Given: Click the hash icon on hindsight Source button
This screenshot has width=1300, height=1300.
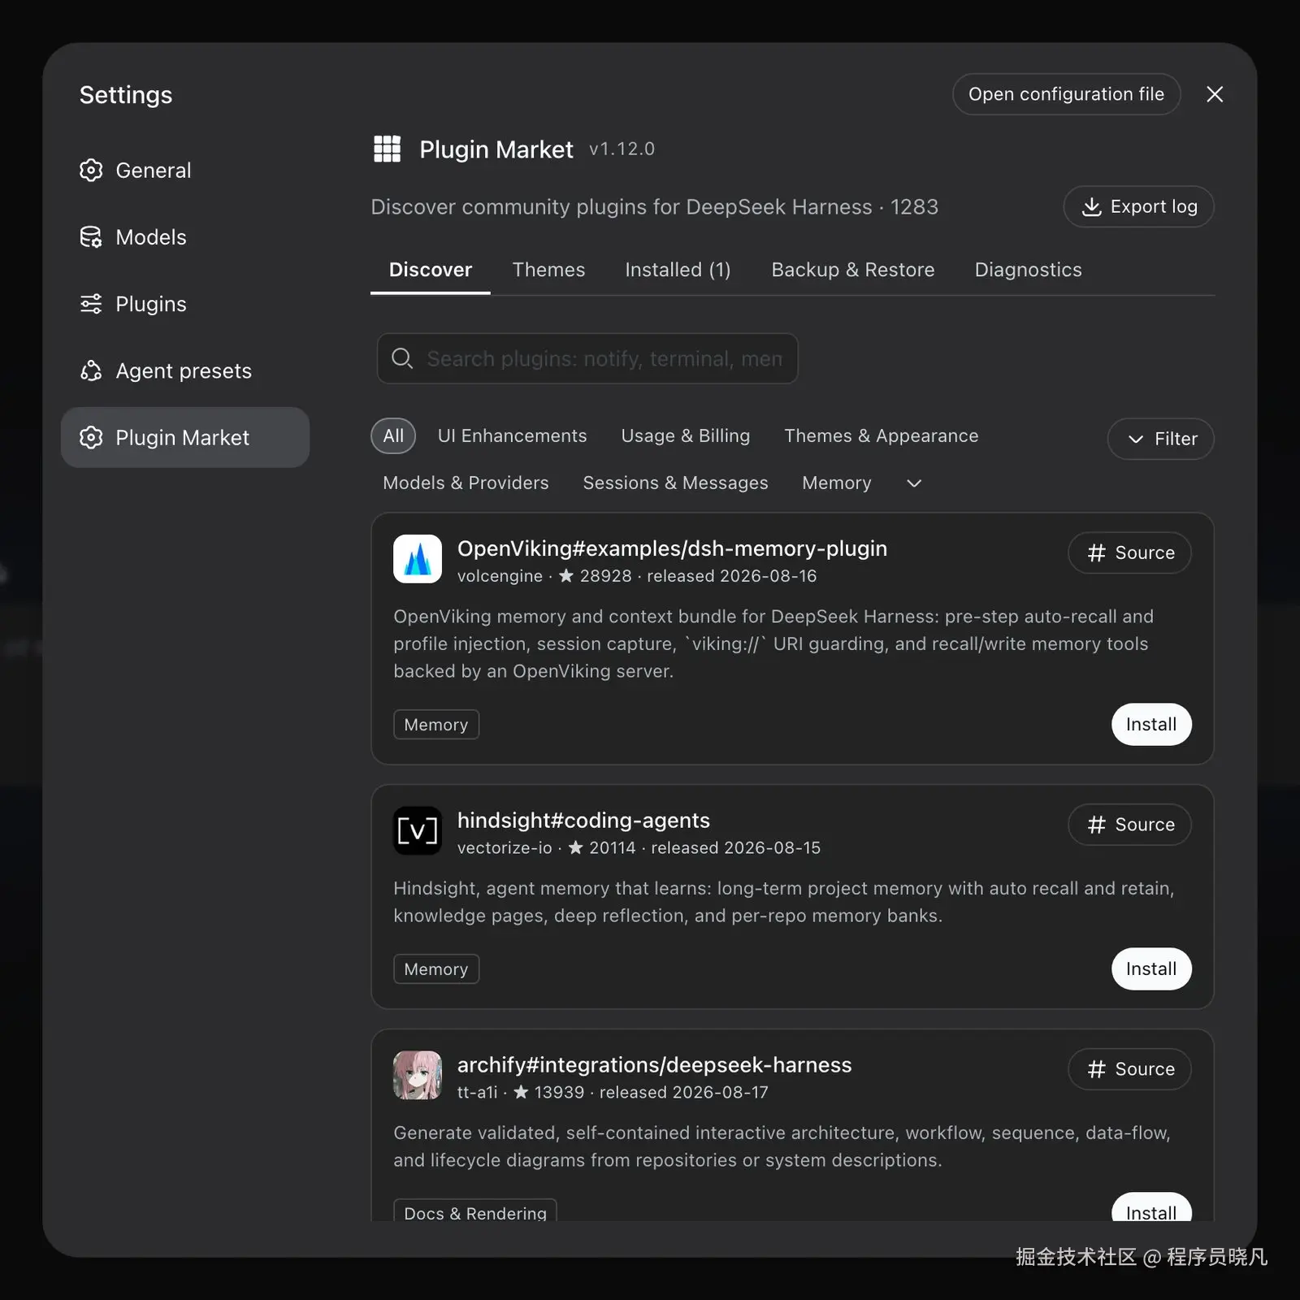Looking at the screenshot, I should tap(1097, 825).
